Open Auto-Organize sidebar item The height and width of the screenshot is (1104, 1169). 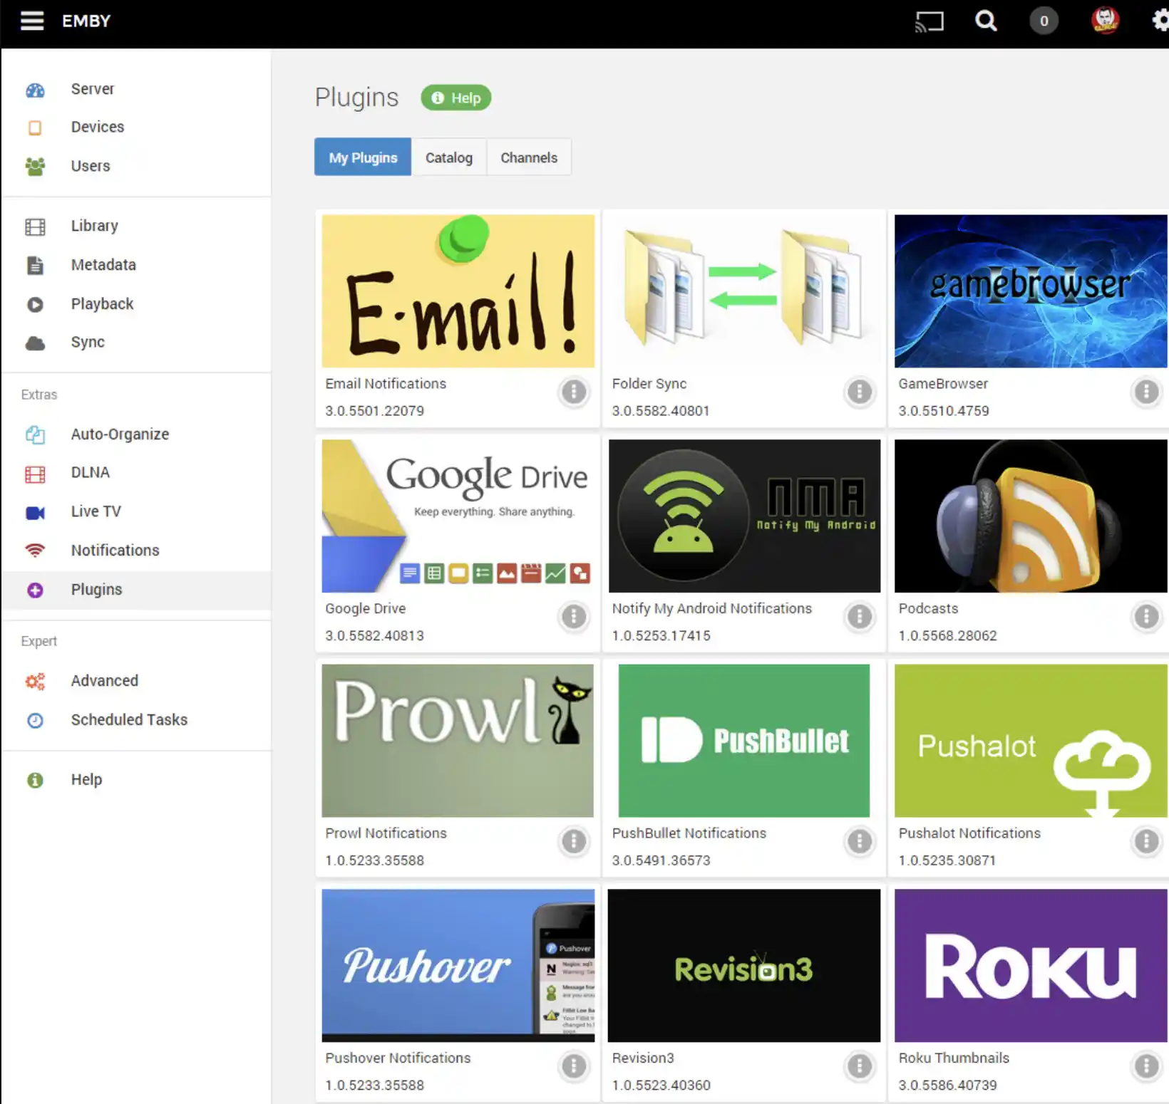[120, 434]
